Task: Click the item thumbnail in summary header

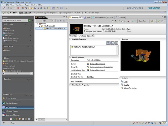Action: 76,29
